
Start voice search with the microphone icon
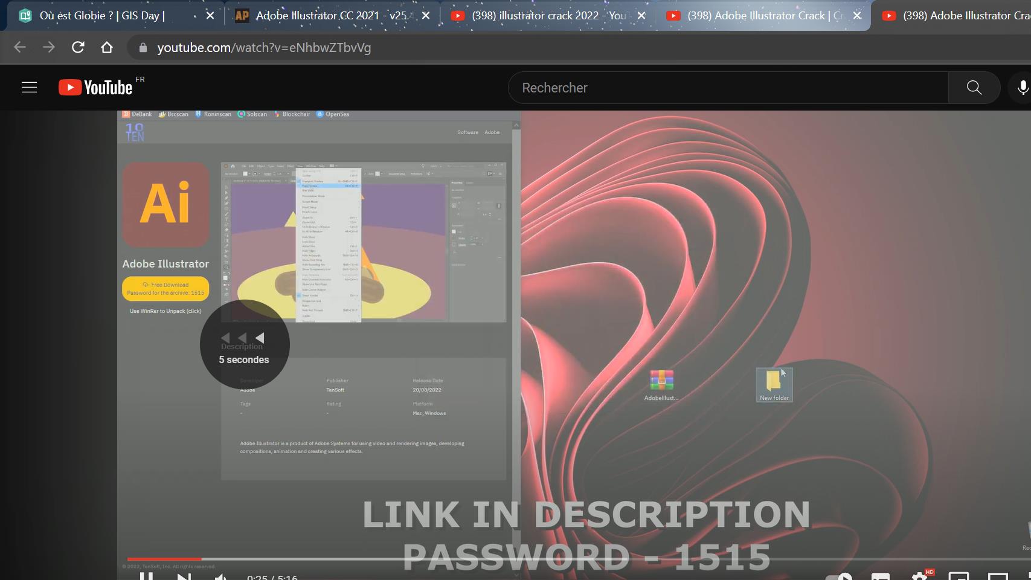point(1022,88)
